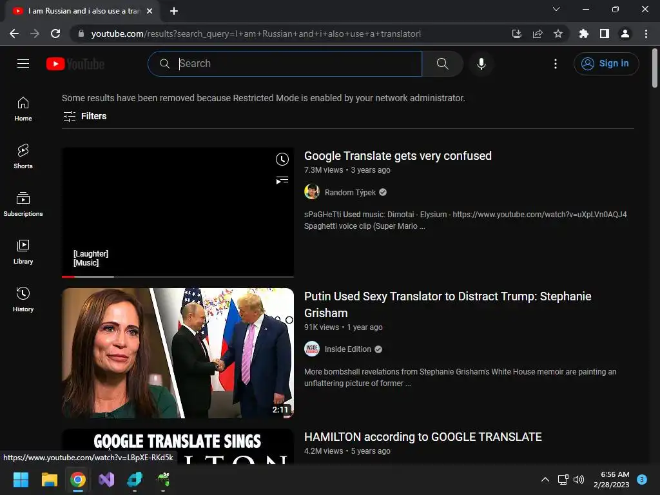Open YouTube settings three-dot menu
The width and height of the screenshot is (660, 495).
pos(556,64)
